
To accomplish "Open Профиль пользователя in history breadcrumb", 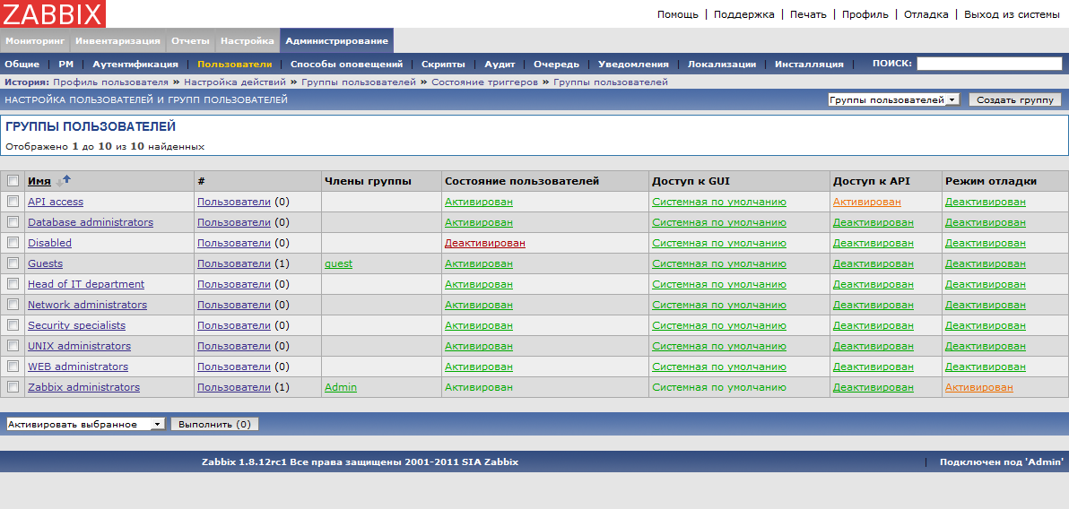I will point(110,82).
